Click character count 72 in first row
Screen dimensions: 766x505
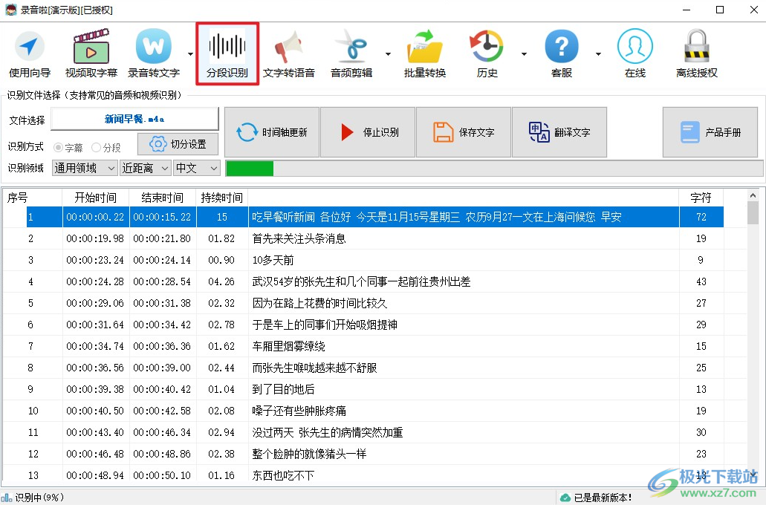[701, 217]
